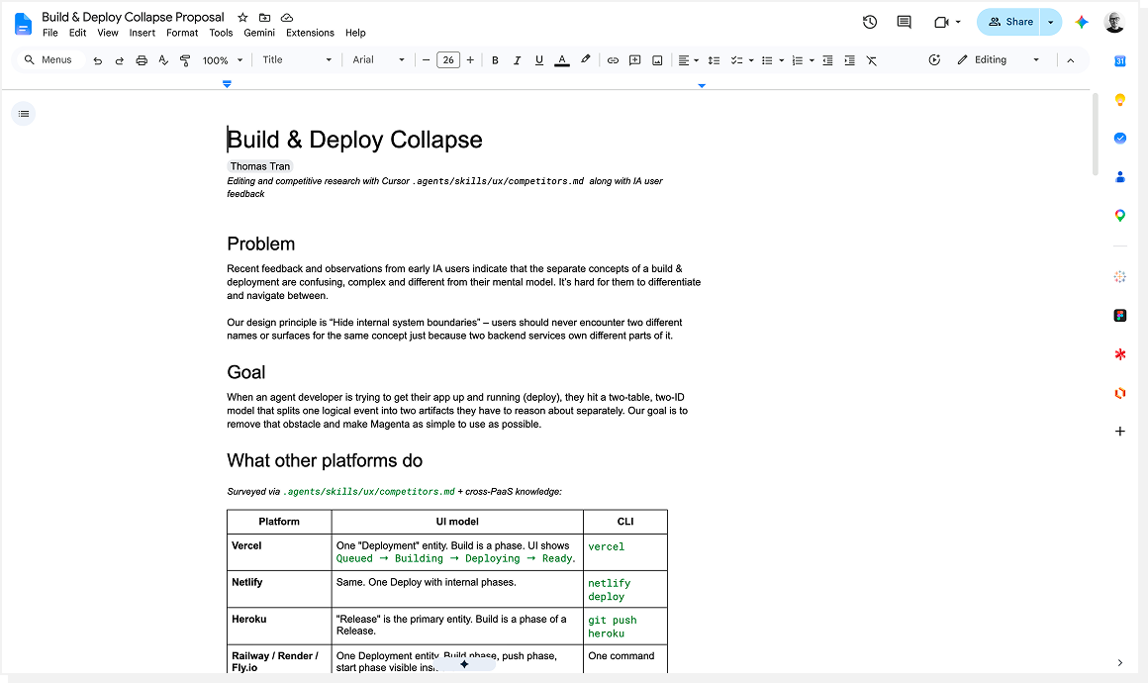This screenshot has width=1148, height=683.
Task: Click the font size field showing 26
Action: (x=448, y=60)
